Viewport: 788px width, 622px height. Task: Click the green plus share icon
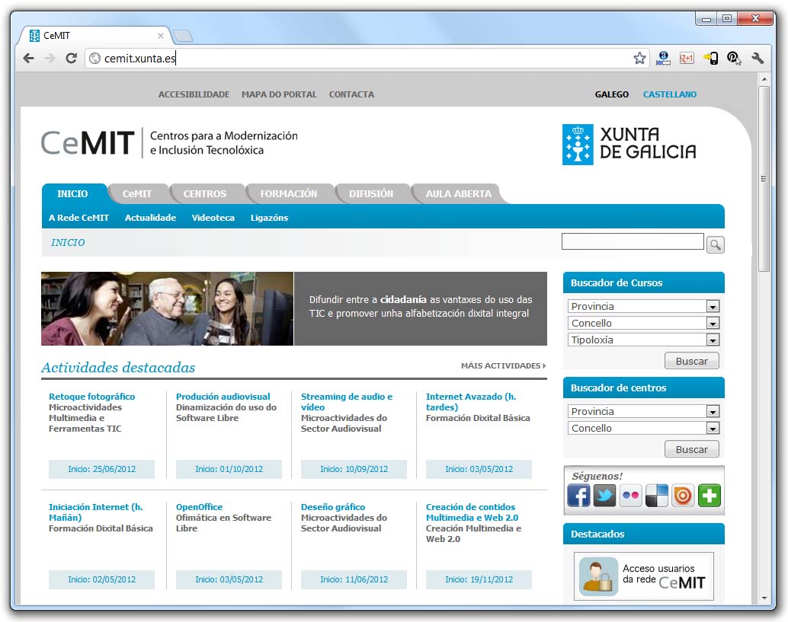pyautogui.click(x=709, y=496)
